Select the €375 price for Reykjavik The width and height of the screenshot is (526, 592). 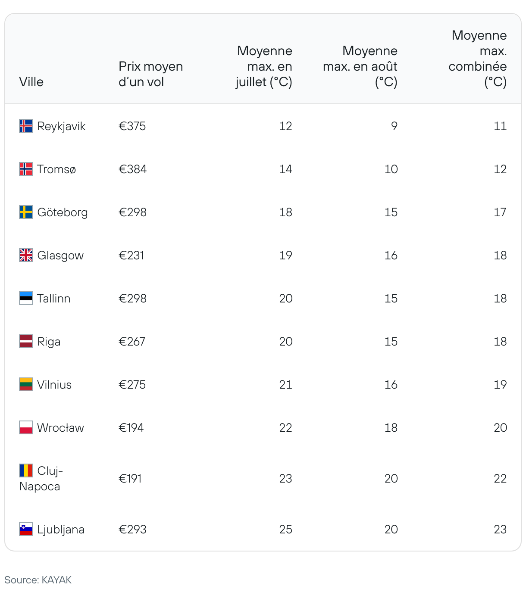(x=132, y=126)
